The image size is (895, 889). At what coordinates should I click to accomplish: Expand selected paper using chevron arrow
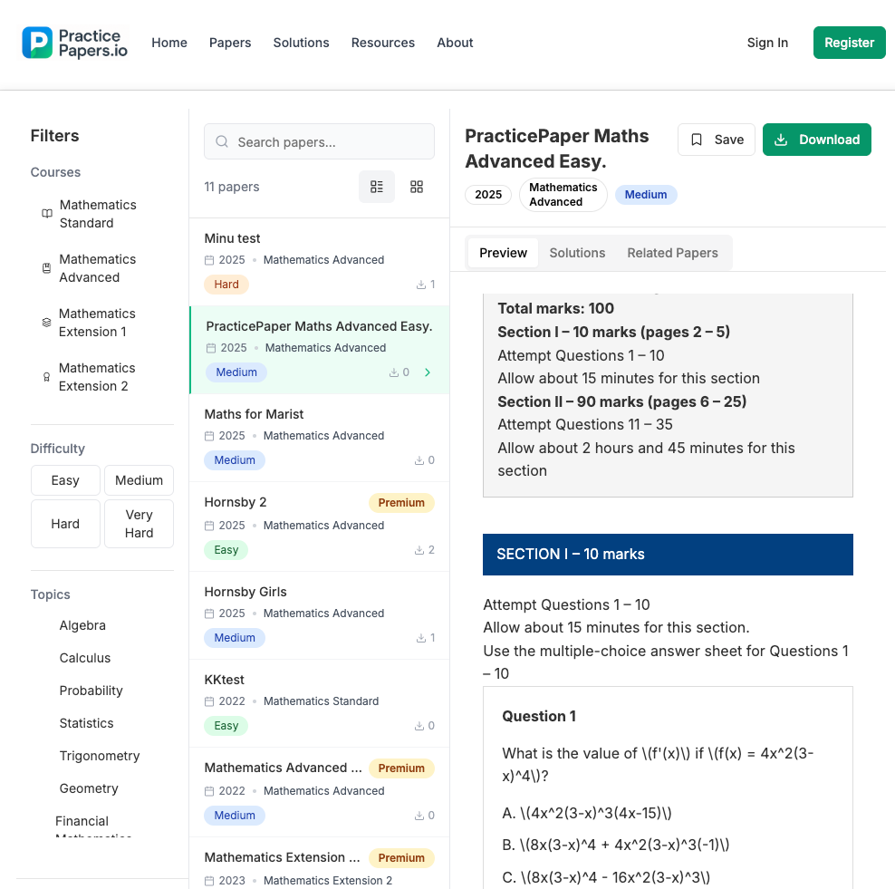tap(428, 372)
